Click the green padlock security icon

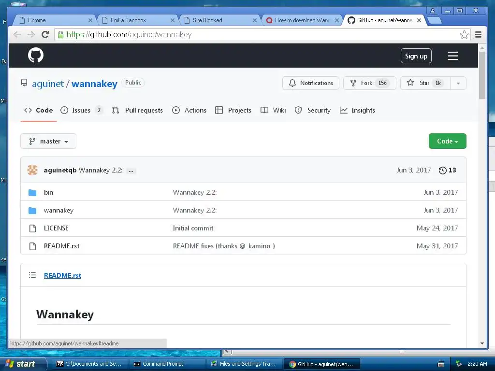[60, 34]
